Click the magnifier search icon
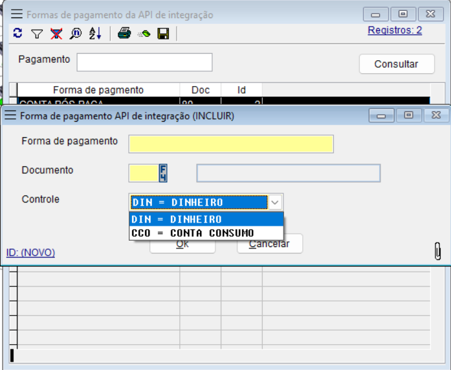Viewport: 451px width, 370px height. click(76, 34)
